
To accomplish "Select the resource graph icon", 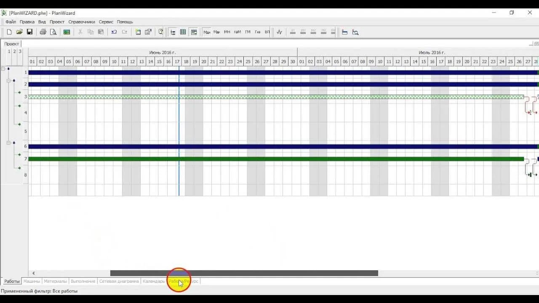I will (279, 32).
